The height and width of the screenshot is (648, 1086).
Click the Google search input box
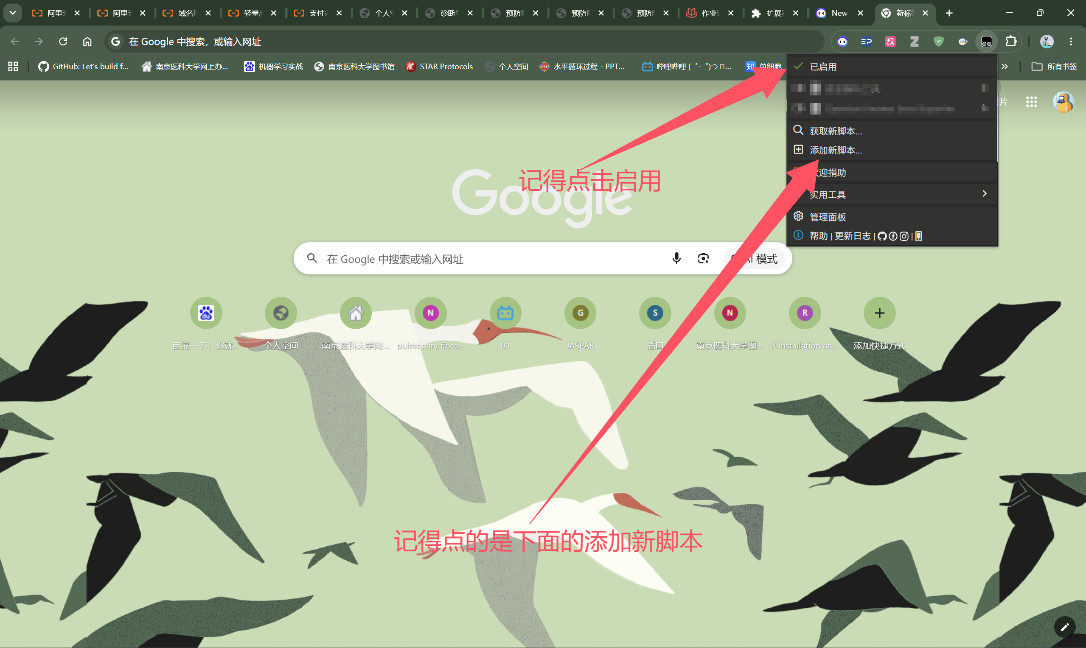(x=494, y=259)
